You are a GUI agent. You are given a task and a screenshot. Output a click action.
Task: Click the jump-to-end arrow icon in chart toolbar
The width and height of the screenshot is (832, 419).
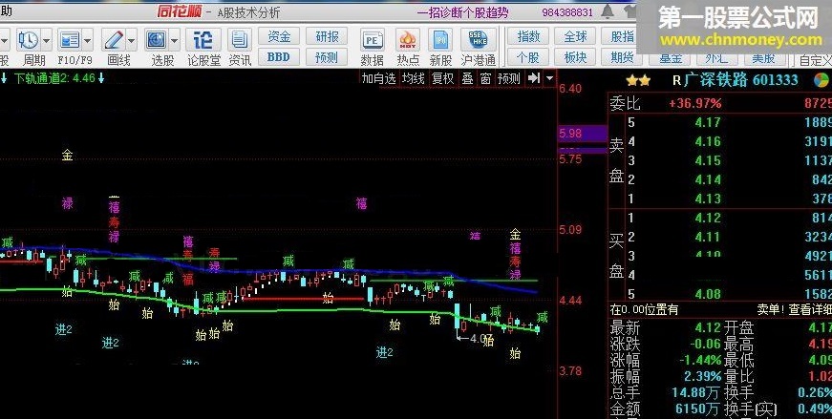point(534,78)
